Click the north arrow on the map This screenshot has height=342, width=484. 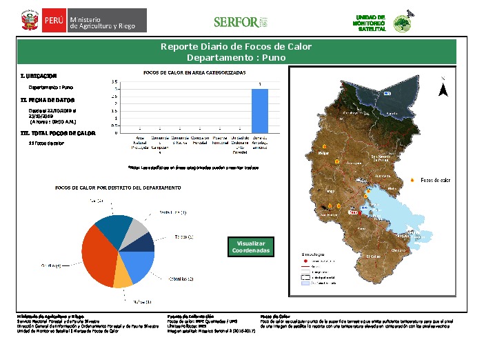tap(444, 90)
